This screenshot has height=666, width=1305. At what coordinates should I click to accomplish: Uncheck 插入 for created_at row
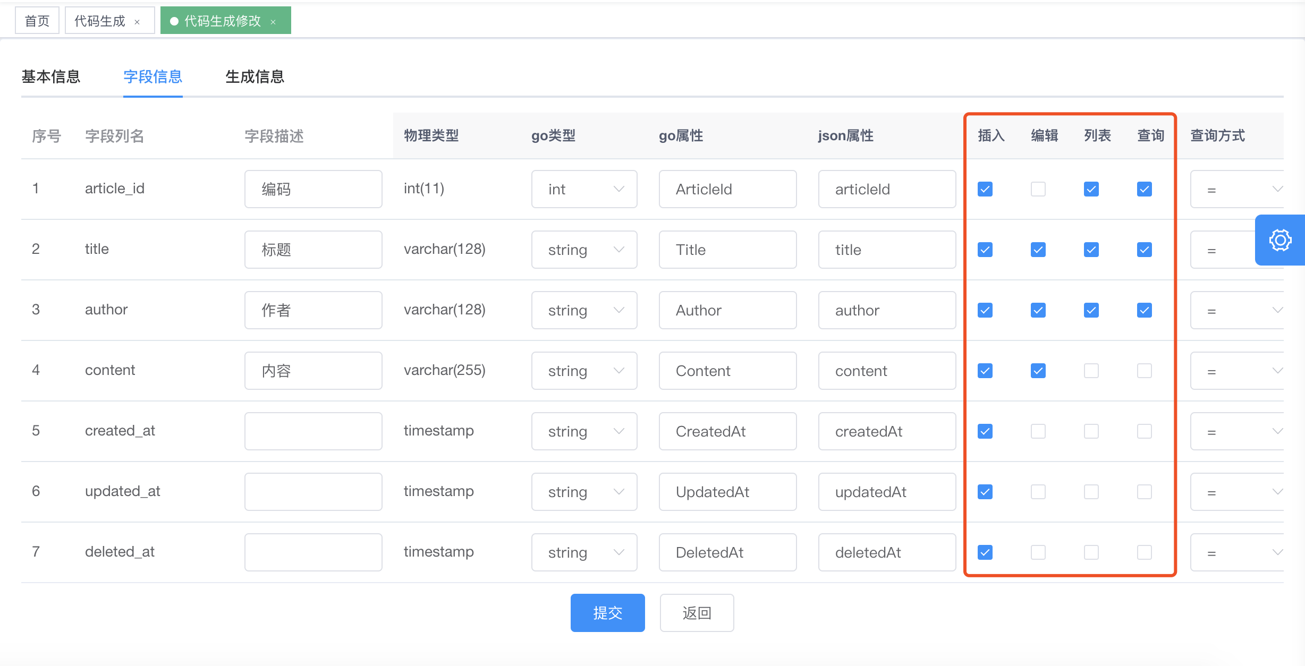coord(985,431)
